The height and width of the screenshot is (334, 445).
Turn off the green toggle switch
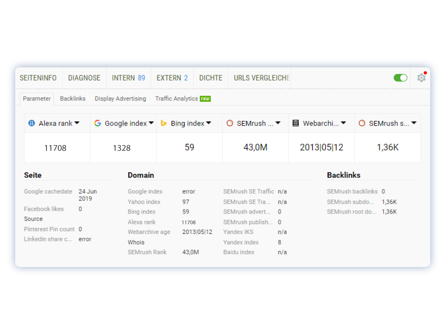400,77
